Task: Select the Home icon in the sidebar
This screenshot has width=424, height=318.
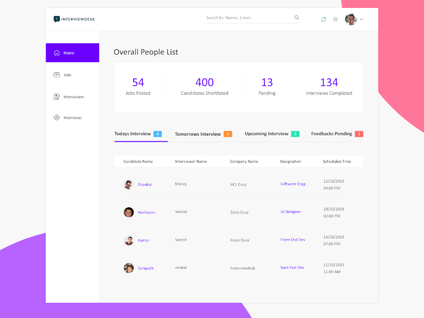Action: coord(57,52)
